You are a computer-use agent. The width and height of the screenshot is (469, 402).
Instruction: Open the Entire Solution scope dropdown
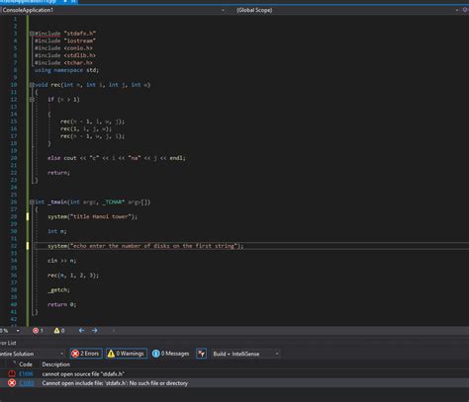[x=33, y=354]
